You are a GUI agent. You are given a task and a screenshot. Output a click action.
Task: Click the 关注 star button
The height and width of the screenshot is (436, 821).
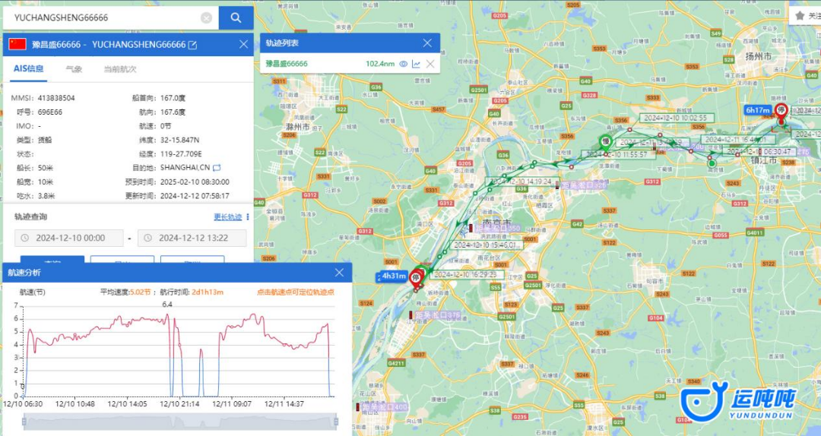click(x=807, y=16)
